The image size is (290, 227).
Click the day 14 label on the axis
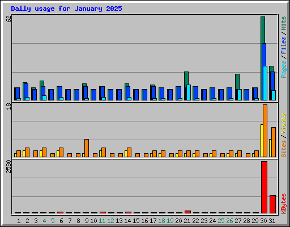tap(127, 221)
